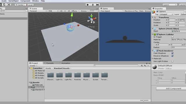The height and width of the screenshot is (104, 186).
Task: Open the Scene view Gizmos dropdown
Action: pos(84,11)
